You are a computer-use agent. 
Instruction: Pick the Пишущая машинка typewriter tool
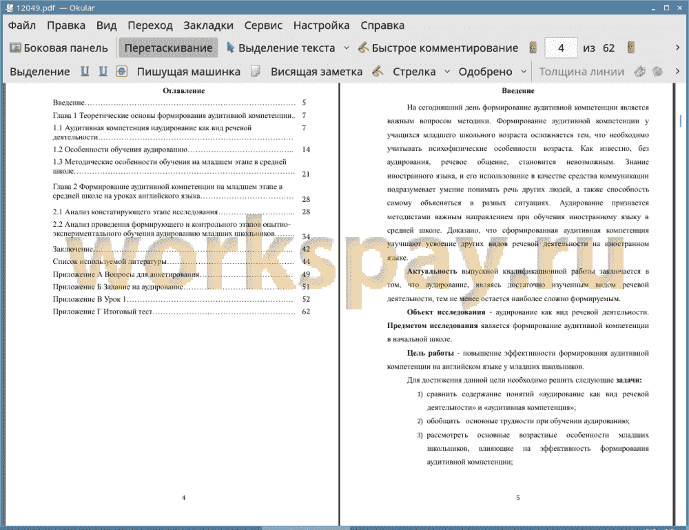point(189,72)
